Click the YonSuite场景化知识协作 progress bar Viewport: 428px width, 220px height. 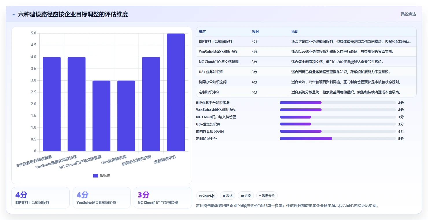(337, 110)
